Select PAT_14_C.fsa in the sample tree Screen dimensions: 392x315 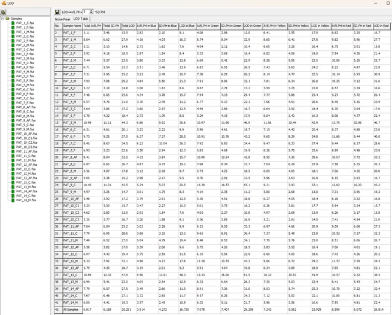[26, 196]
